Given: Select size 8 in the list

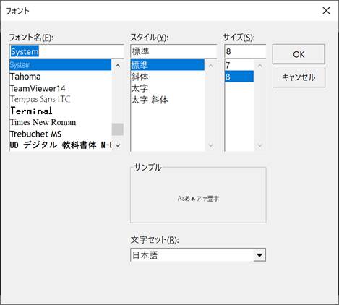Looking at the screenshot, I should (239, 77).
